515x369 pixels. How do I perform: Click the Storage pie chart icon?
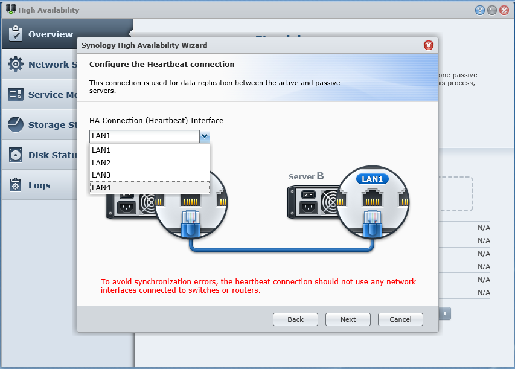click(x=16, y=124)
